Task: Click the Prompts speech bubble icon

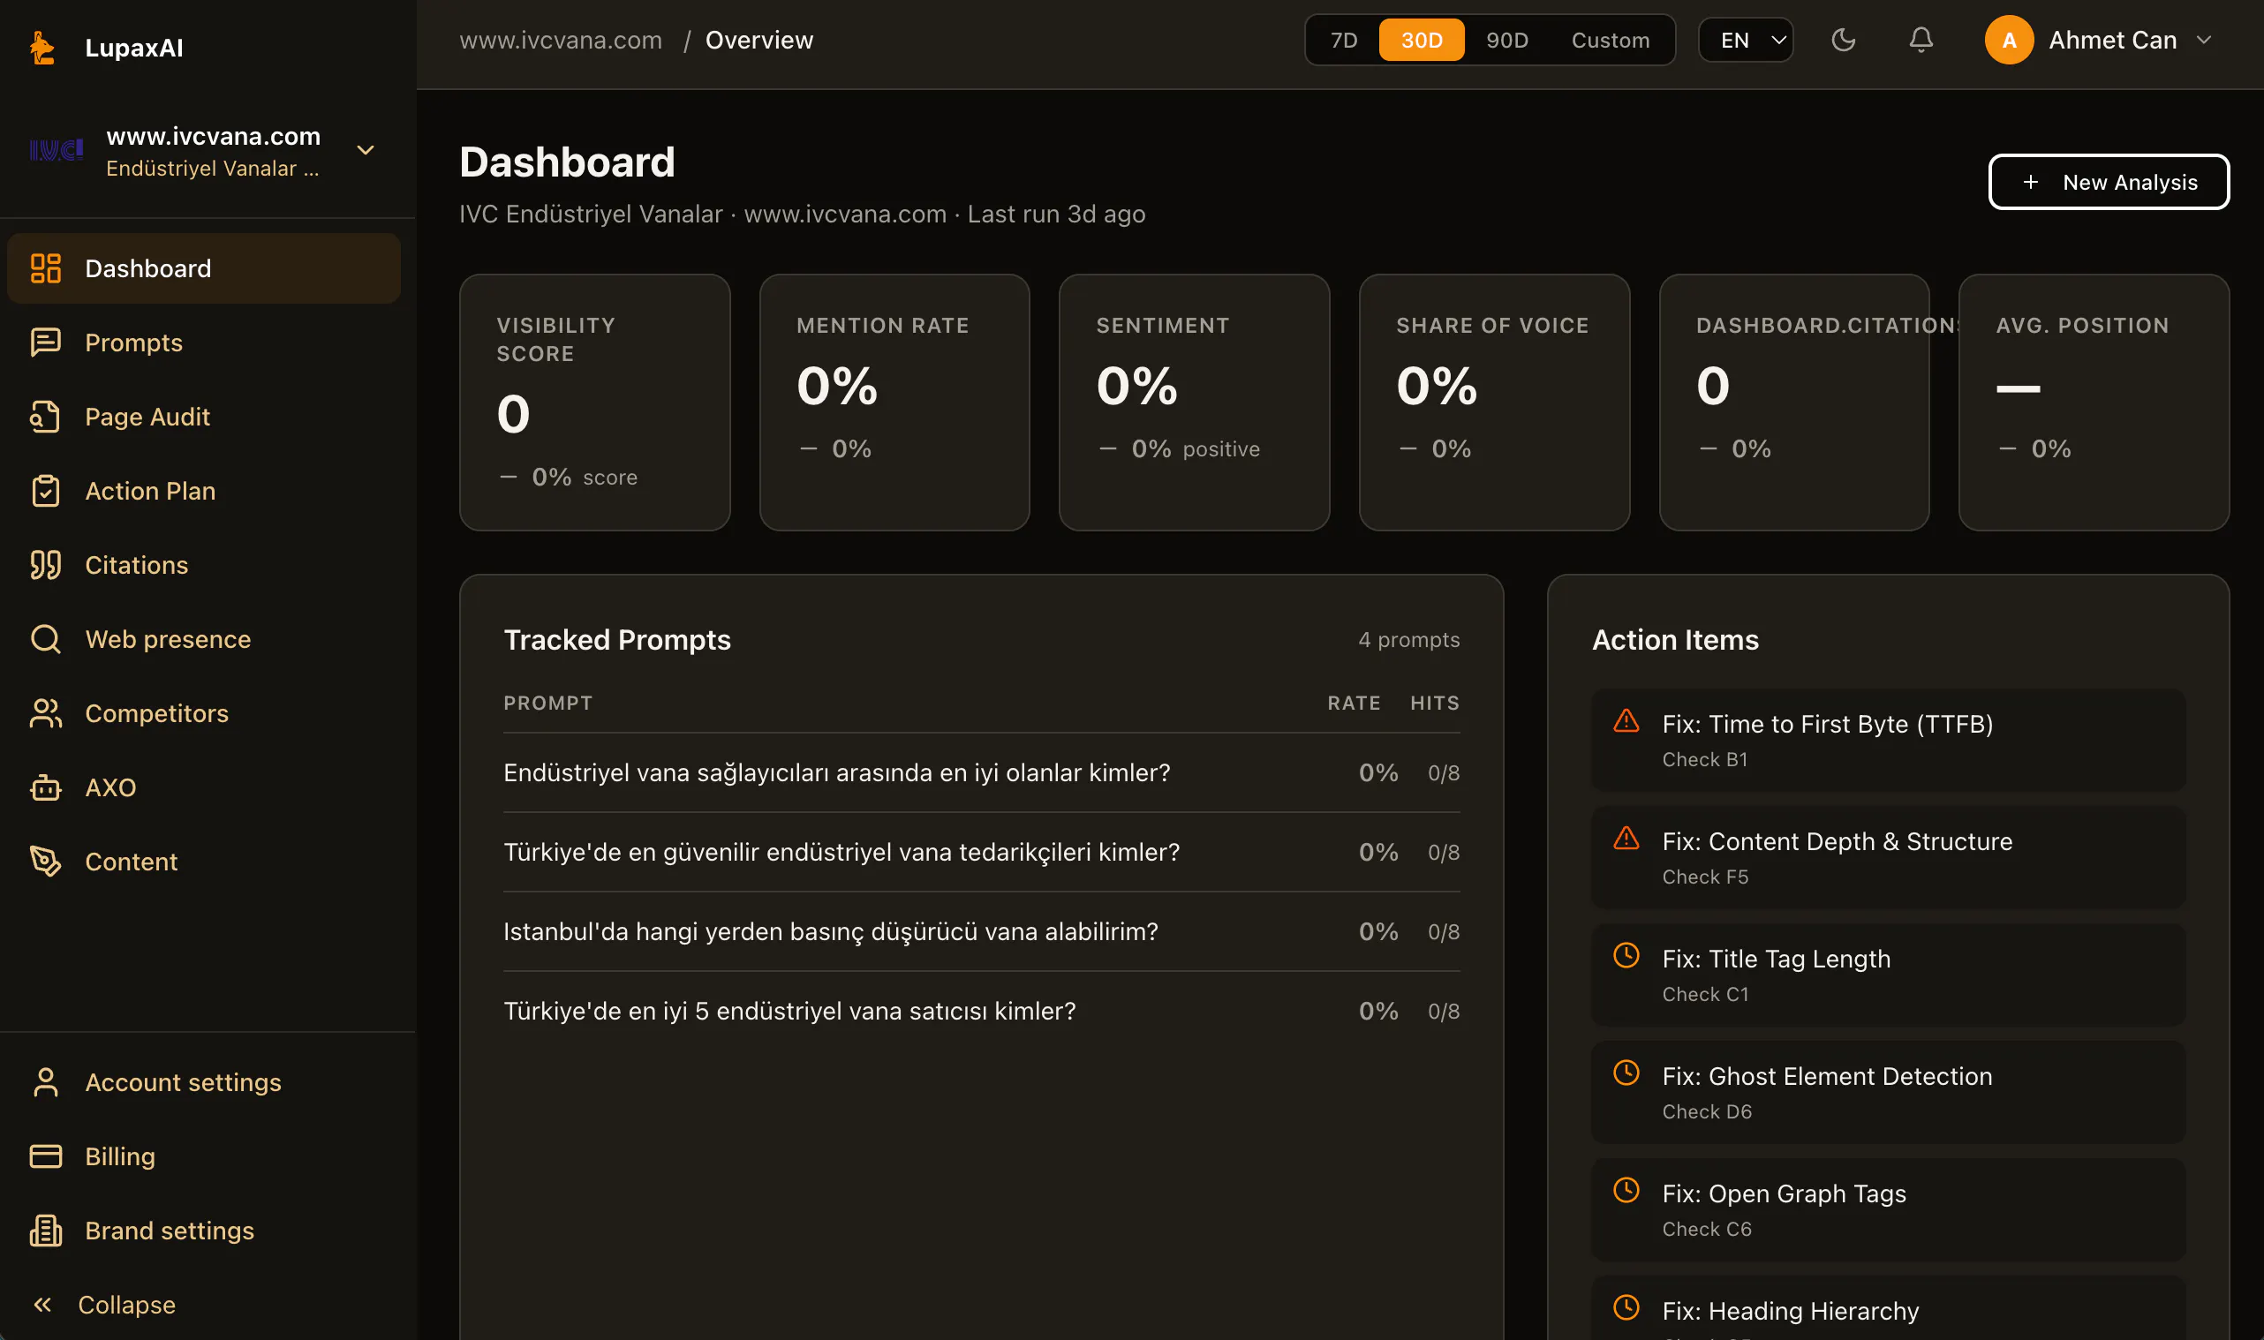Action: tap(45, 343)
